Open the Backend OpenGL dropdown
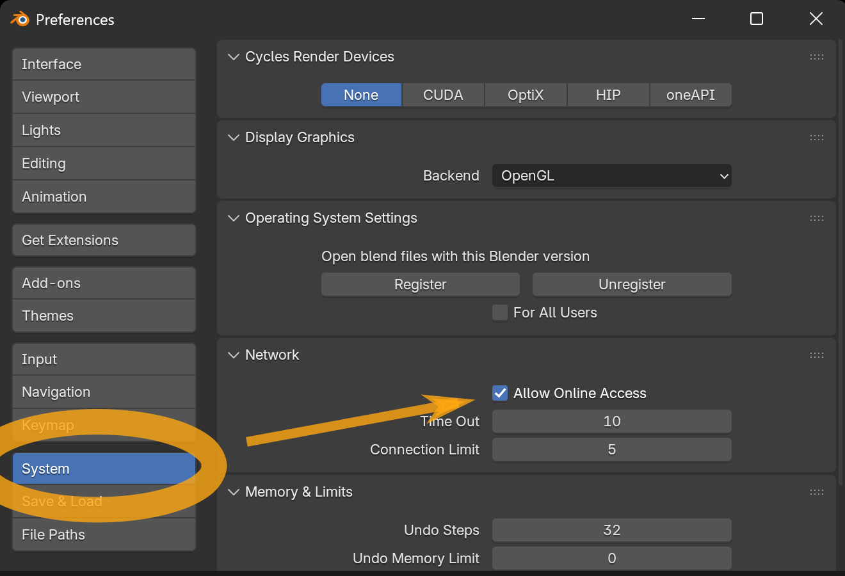The width and height of the screenshot is (845, 576). click(611, 176)
